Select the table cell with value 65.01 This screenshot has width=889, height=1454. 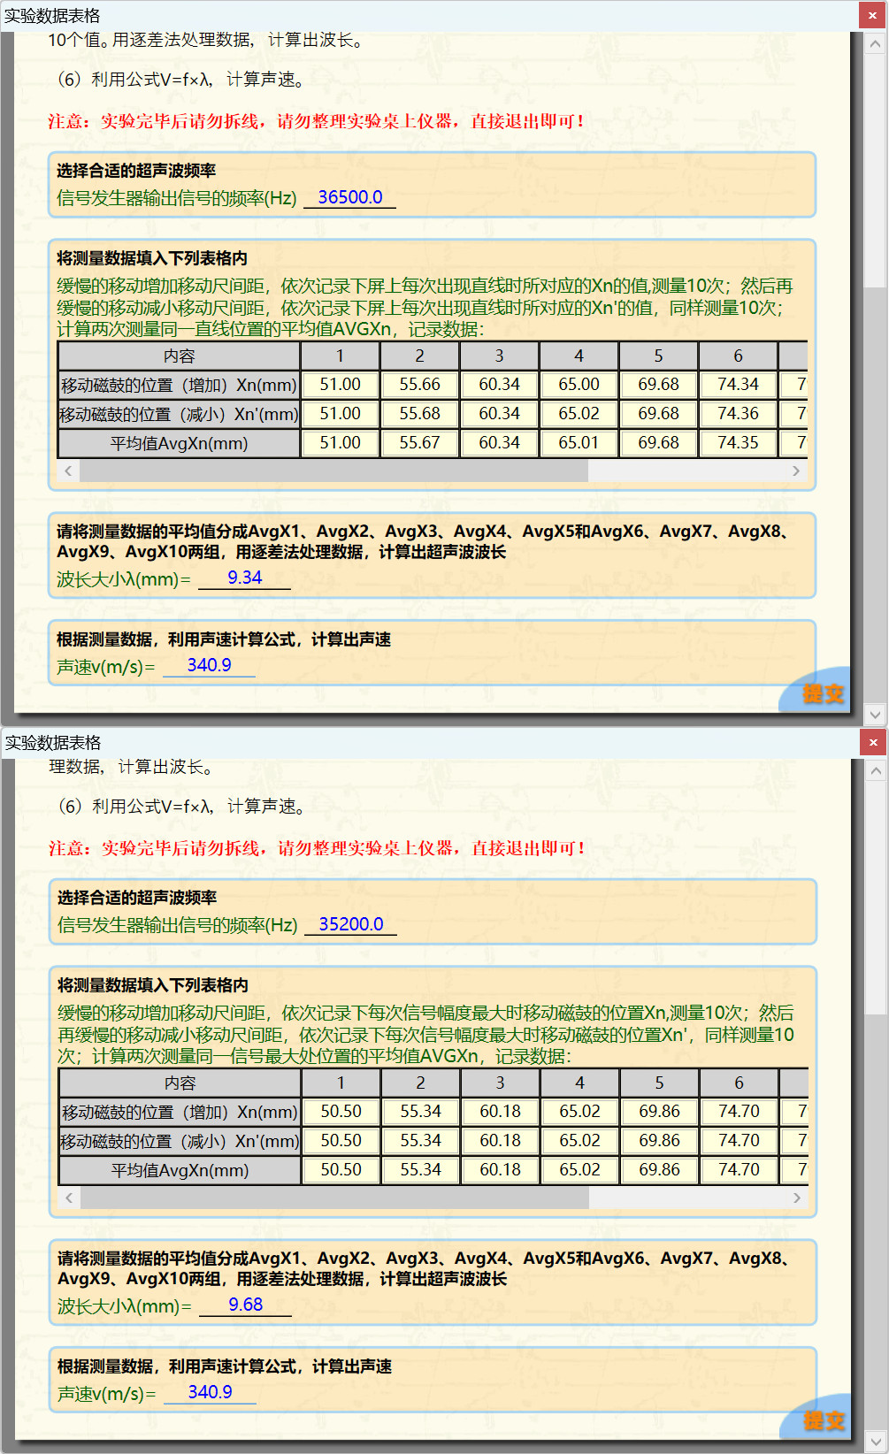click(x=579, y=443)
